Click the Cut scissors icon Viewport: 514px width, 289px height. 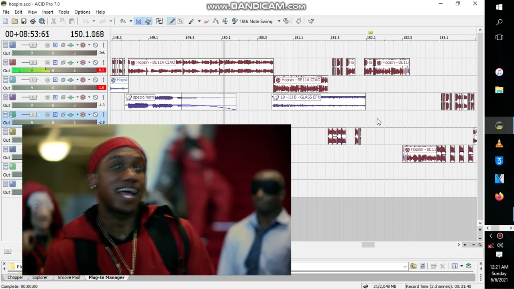click(53, 21)
